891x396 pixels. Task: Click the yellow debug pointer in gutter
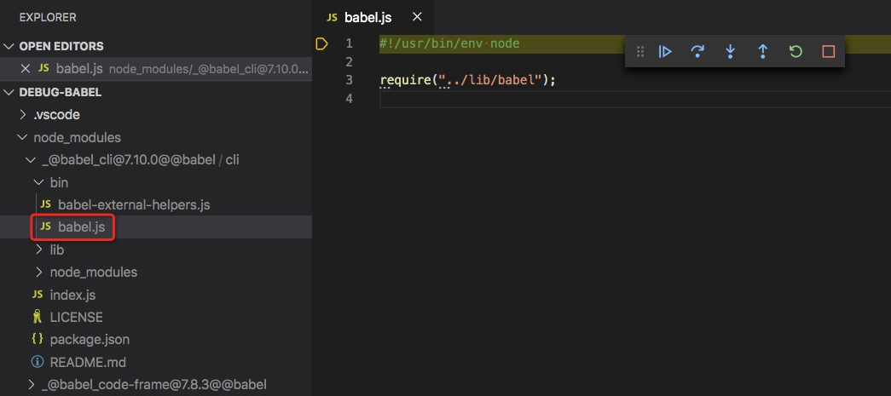pyautogui.click(x=321, y=43)
